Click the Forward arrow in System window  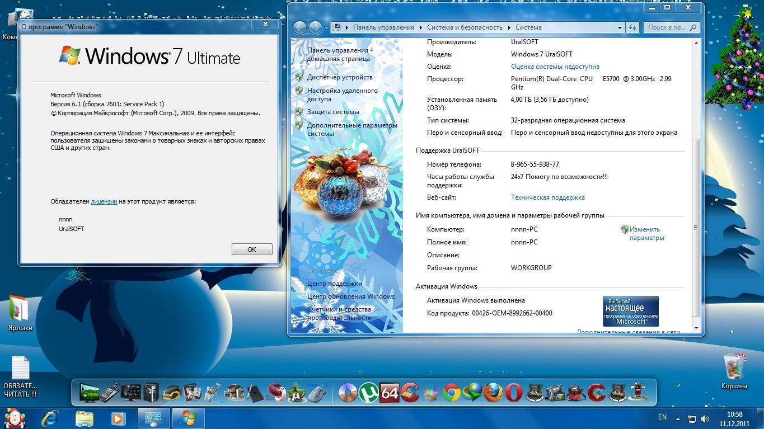[315, 27]
